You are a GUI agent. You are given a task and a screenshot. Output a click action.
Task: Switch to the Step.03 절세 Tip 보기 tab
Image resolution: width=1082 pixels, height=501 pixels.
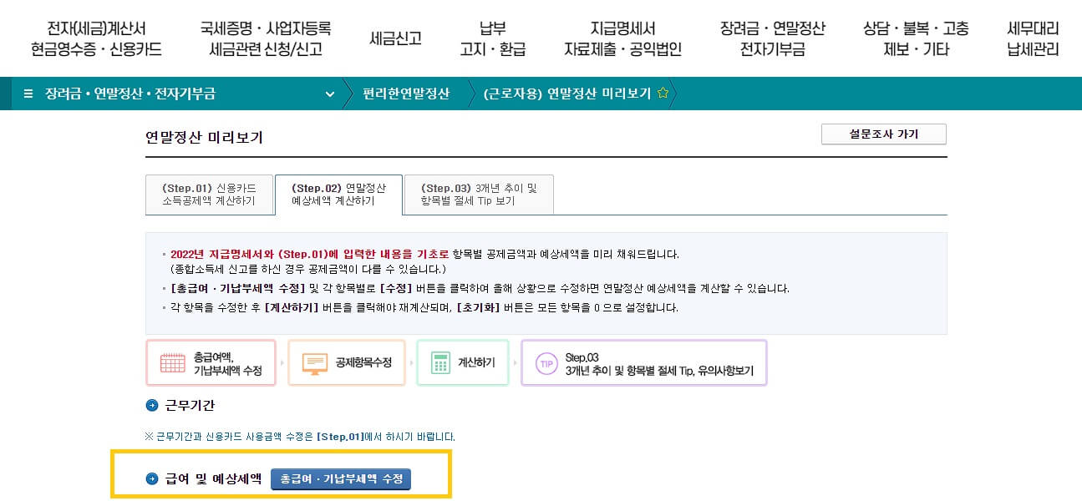pos(479,194)
